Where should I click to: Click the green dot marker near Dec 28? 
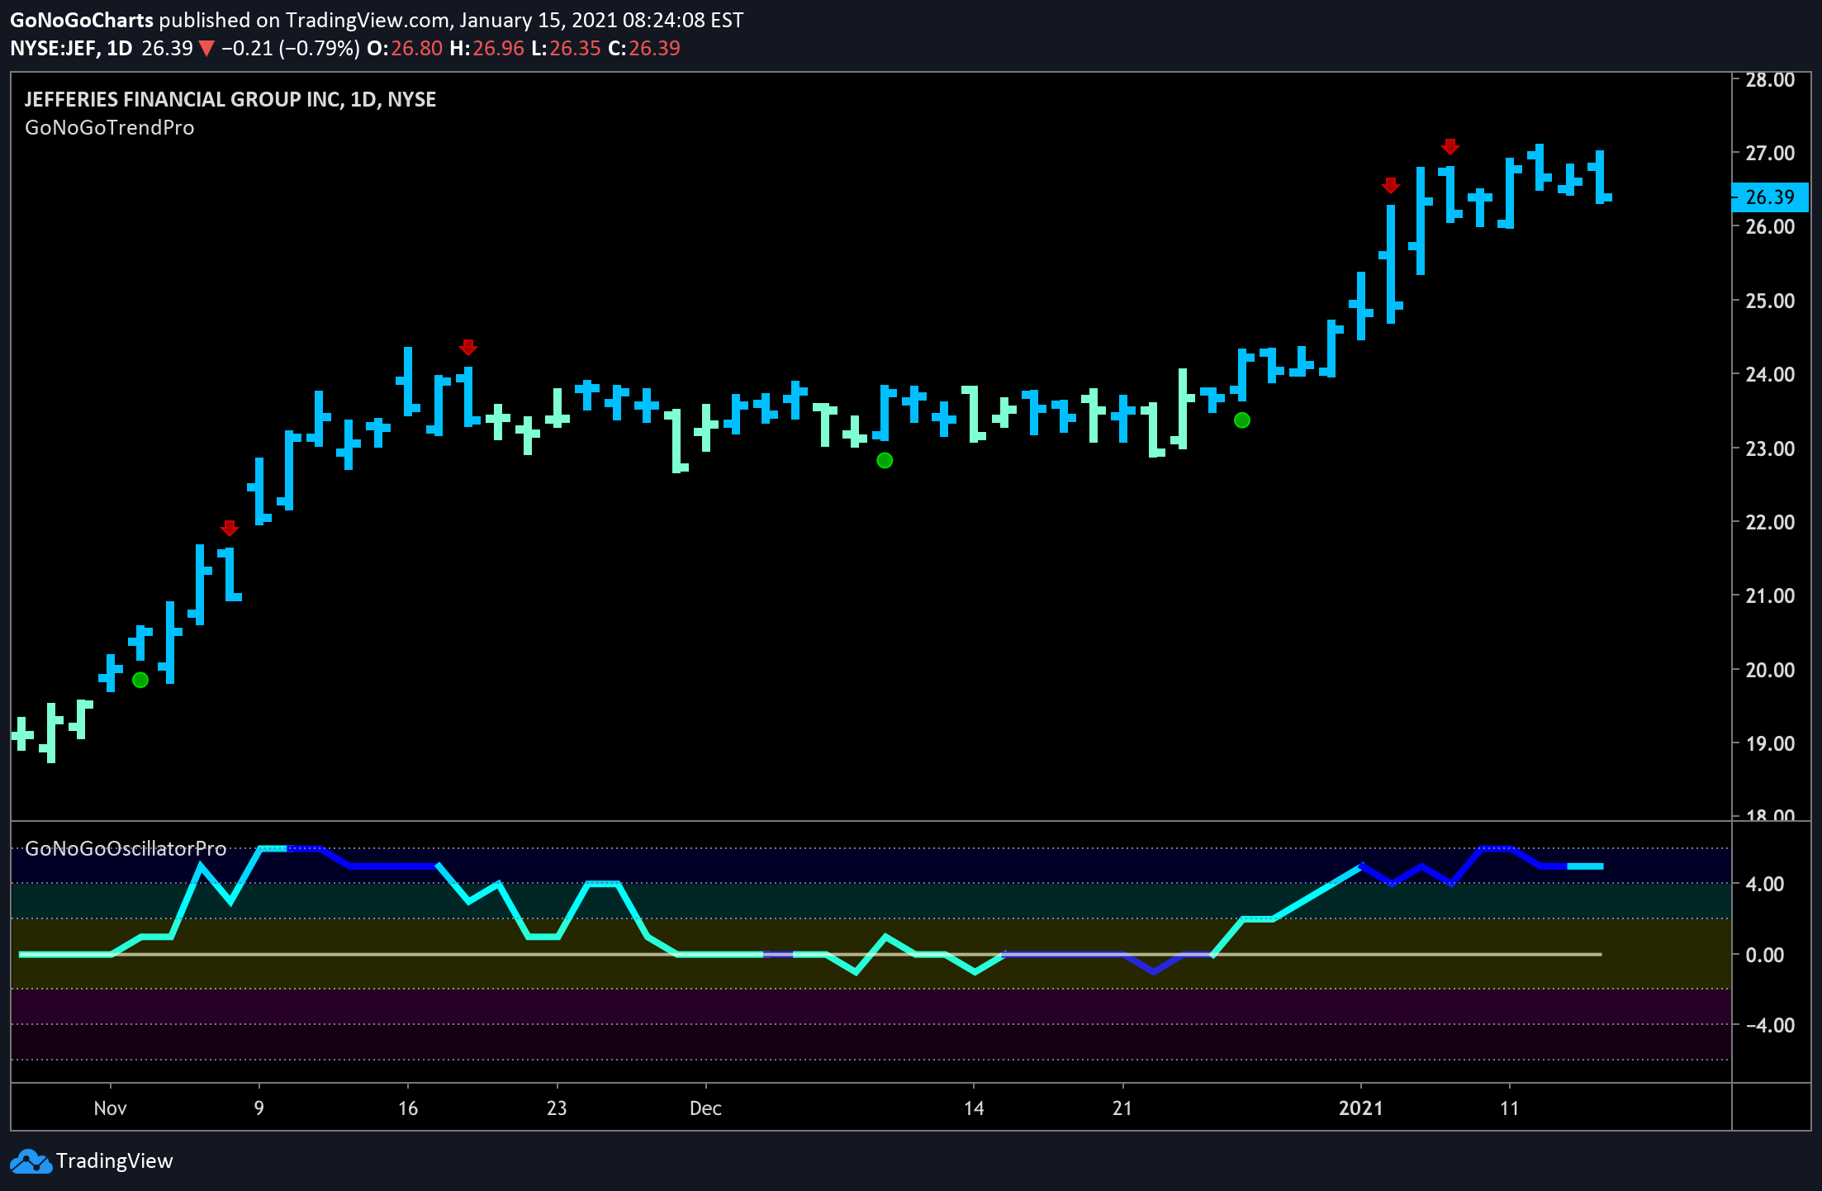coord(1242,420)
